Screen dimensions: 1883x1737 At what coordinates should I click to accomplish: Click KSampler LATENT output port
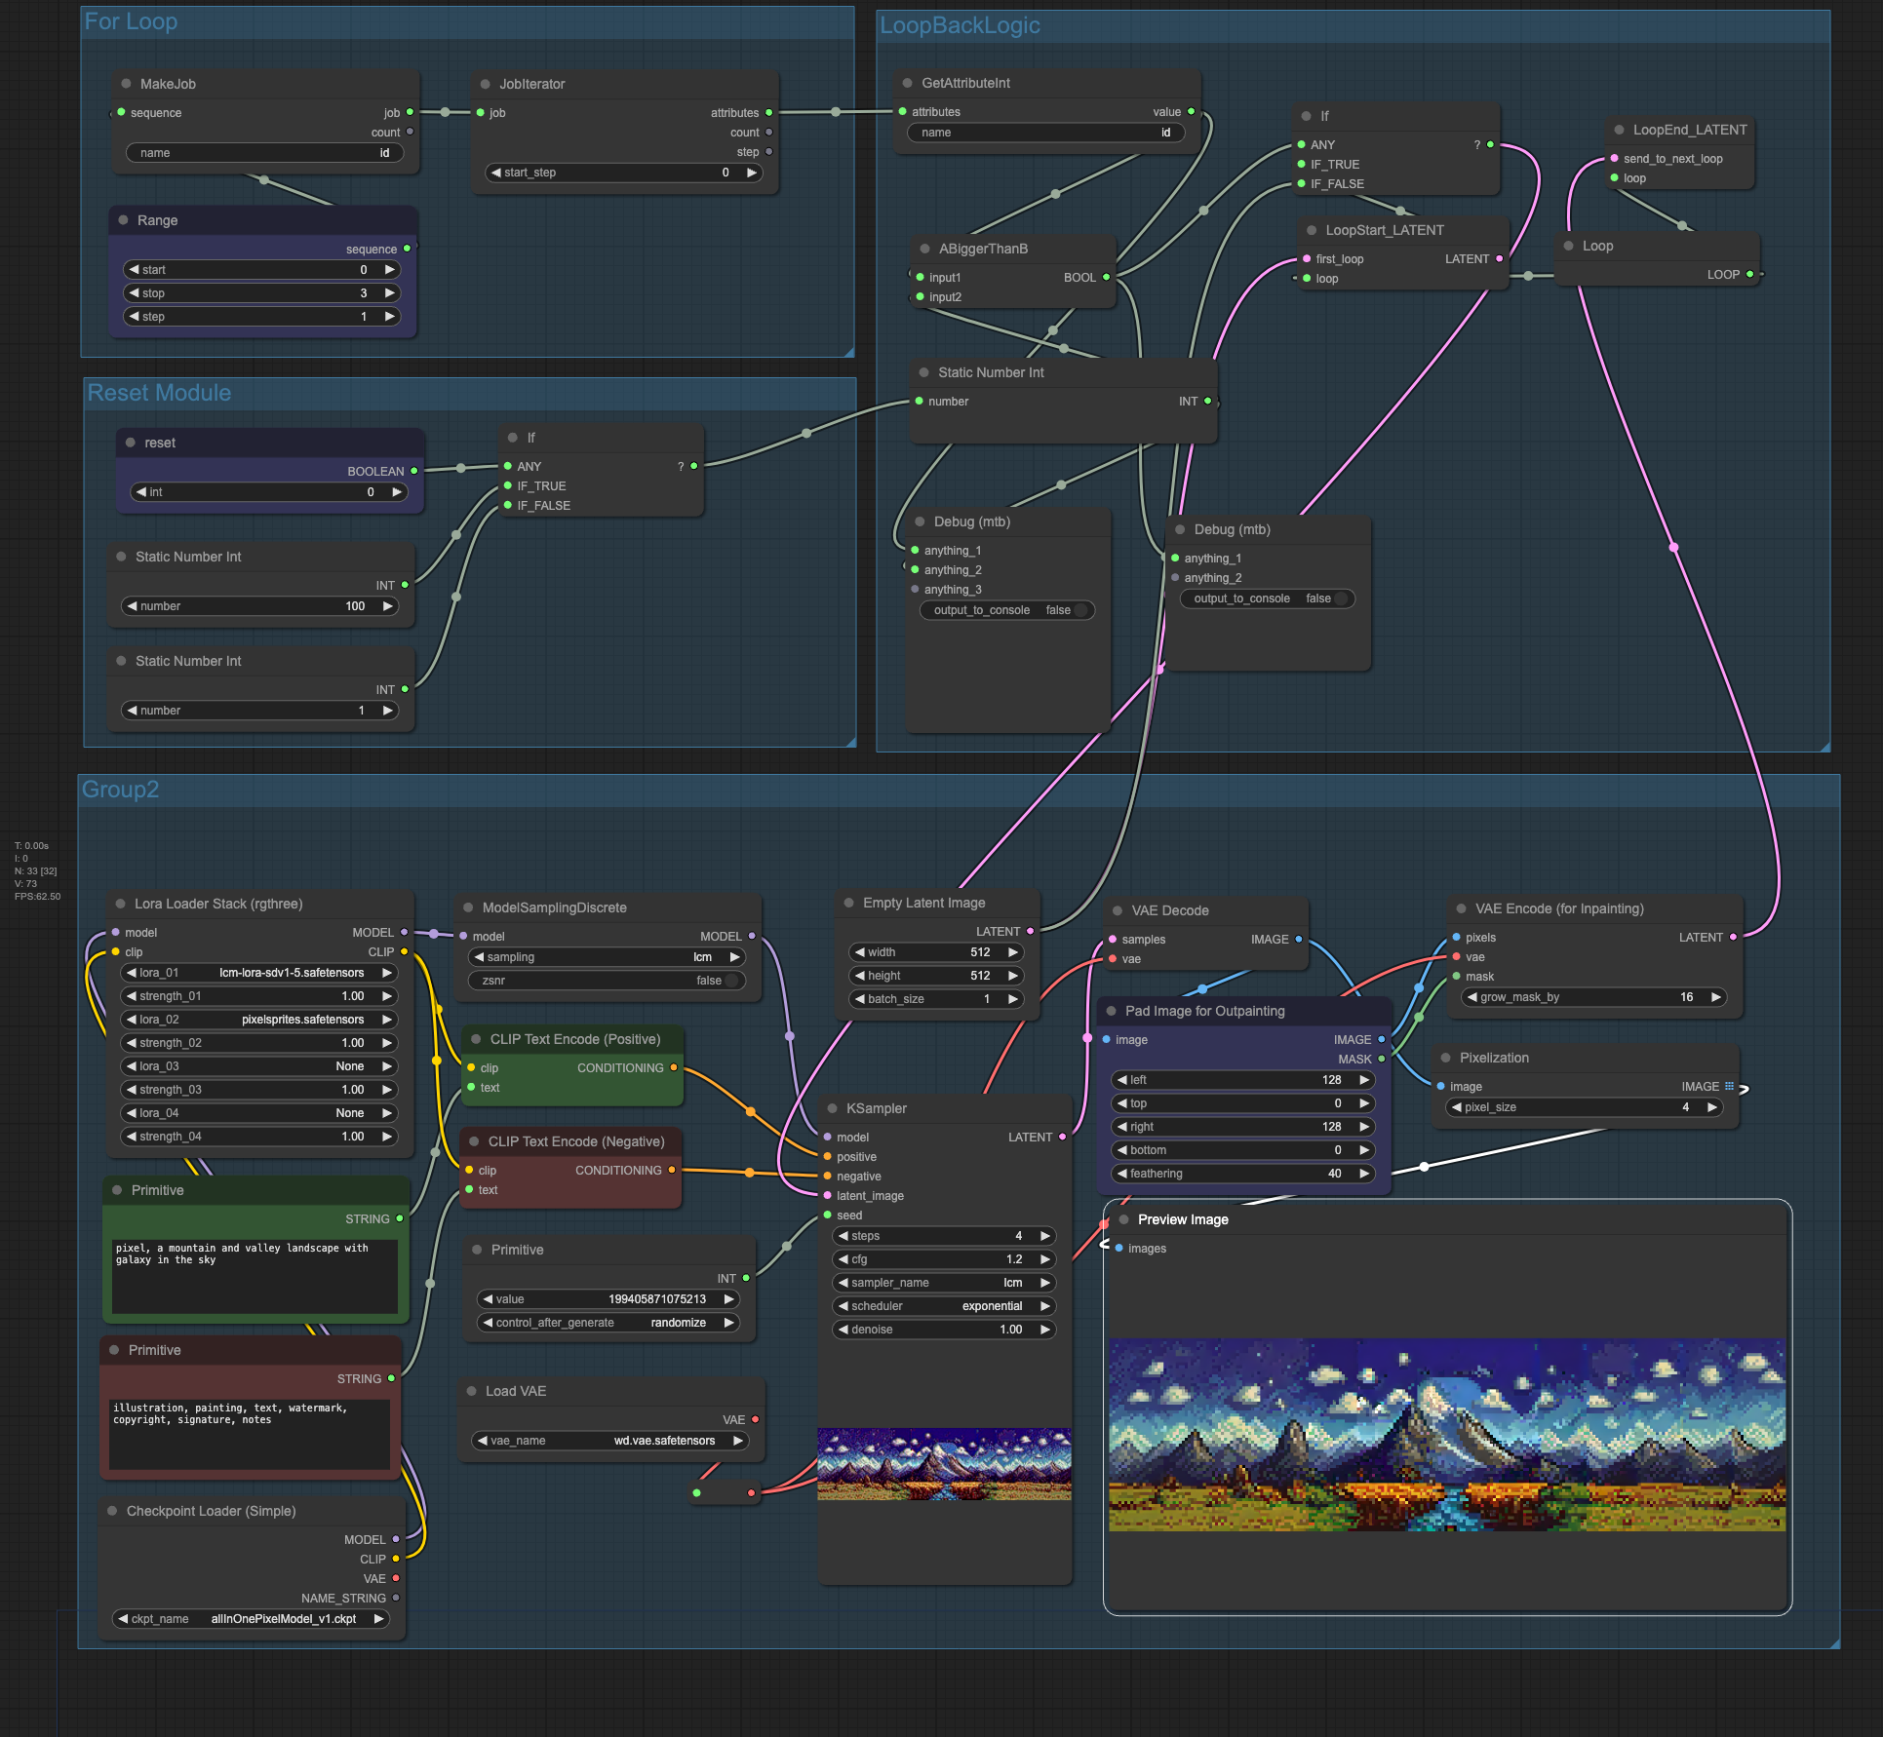(1062, 1137)
